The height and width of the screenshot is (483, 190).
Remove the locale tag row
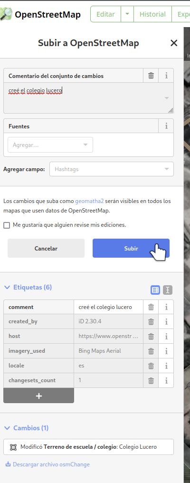click(151, 366)
